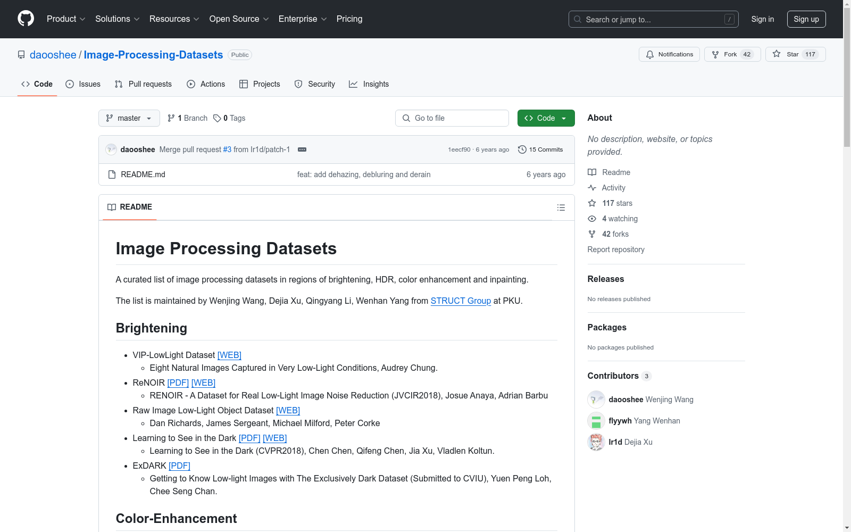Viewport: 851px width, 532px height.
Task: Click daooshee avatar in latest commit
Action: point(111,149)
